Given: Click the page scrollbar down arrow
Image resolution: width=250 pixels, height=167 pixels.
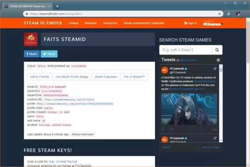Looking at the screenshot, I should [x=248, y=165].
